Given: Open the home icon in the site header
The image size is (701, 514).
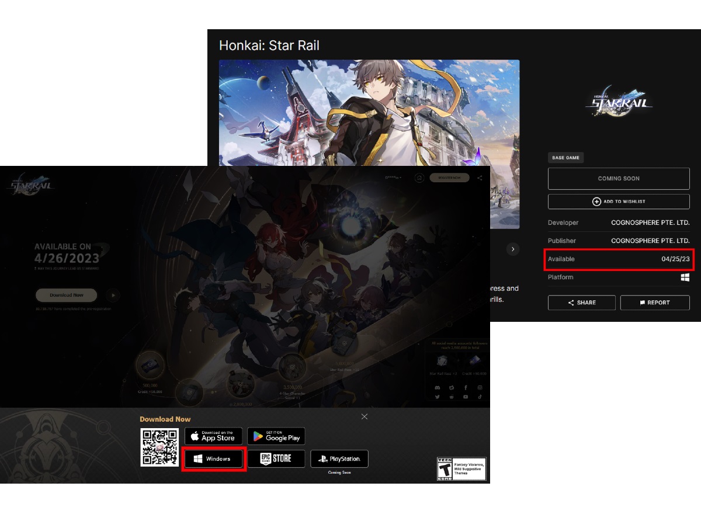Looking at the screenshot, I should click(419, 178).
